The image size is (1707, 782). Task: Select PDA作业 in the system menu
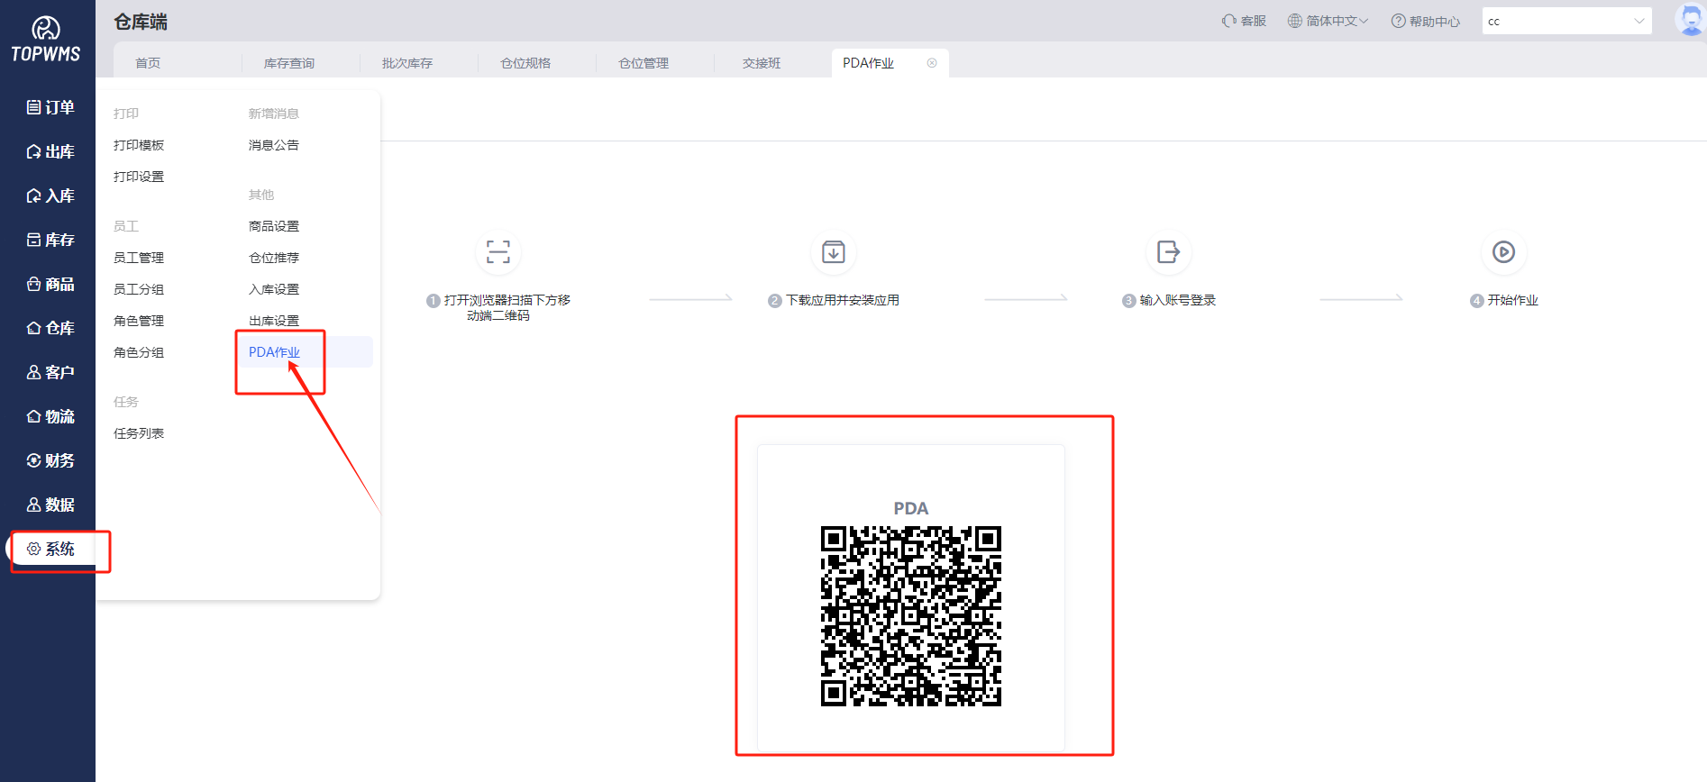point(274,352)
